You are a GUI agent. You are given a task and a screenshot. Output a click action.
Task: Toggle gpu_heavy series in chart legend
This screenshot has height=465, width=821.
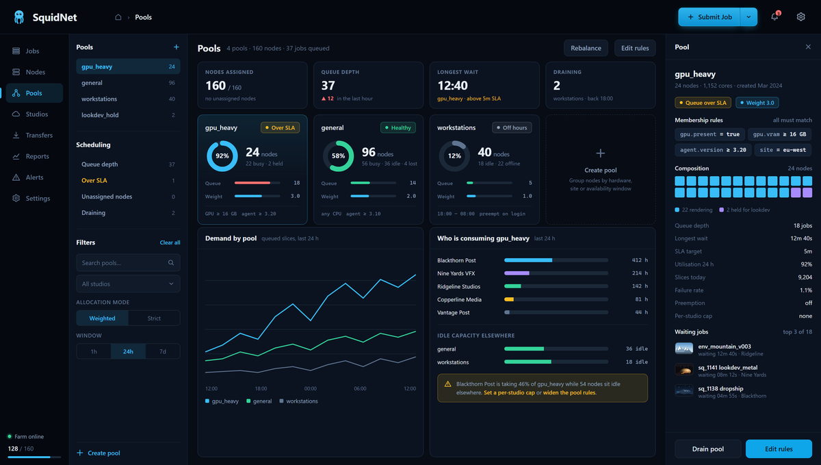pos(222,401)
